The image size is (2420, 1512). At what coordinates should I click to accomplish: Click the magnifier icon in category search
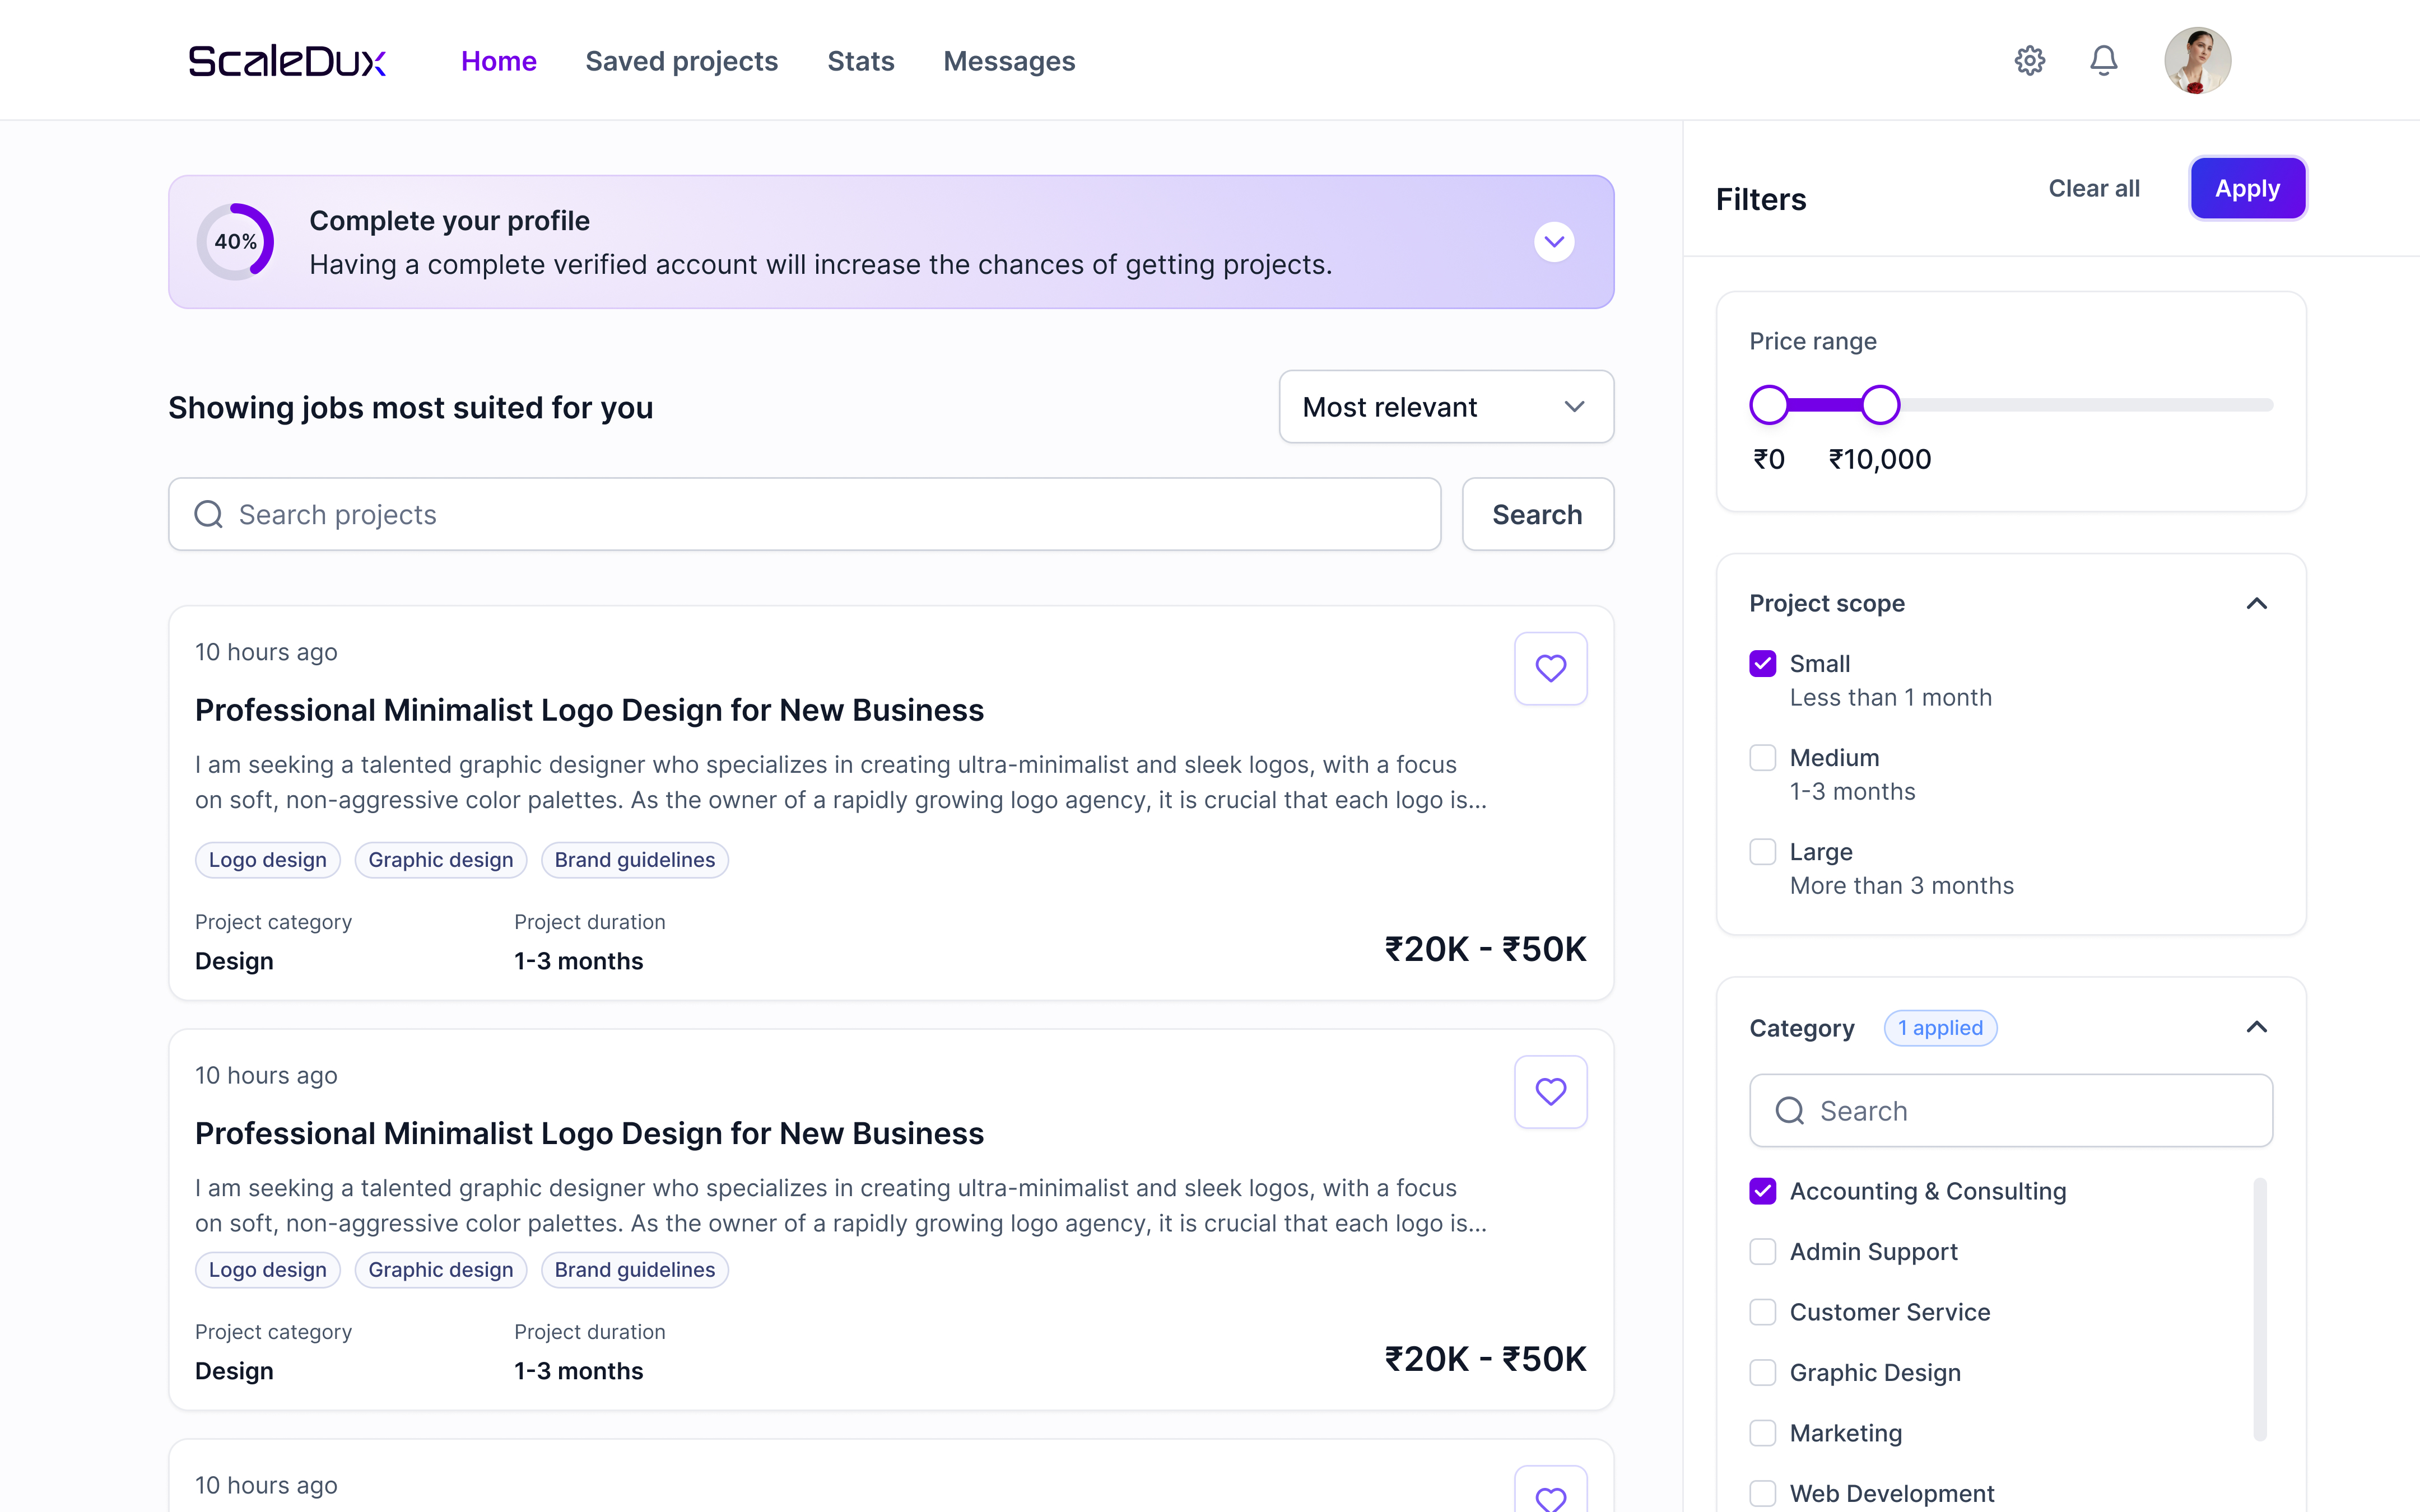pyautogui.click(x=1789, y=1111)
